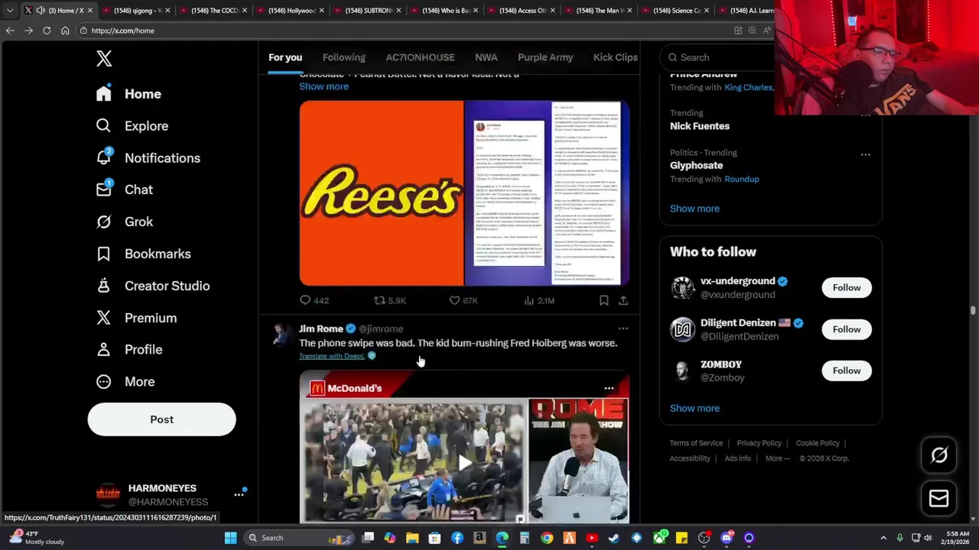The width and height of the screenshot is (979, 550).
Task: Follow vx-underground
Action: (846, 288)
